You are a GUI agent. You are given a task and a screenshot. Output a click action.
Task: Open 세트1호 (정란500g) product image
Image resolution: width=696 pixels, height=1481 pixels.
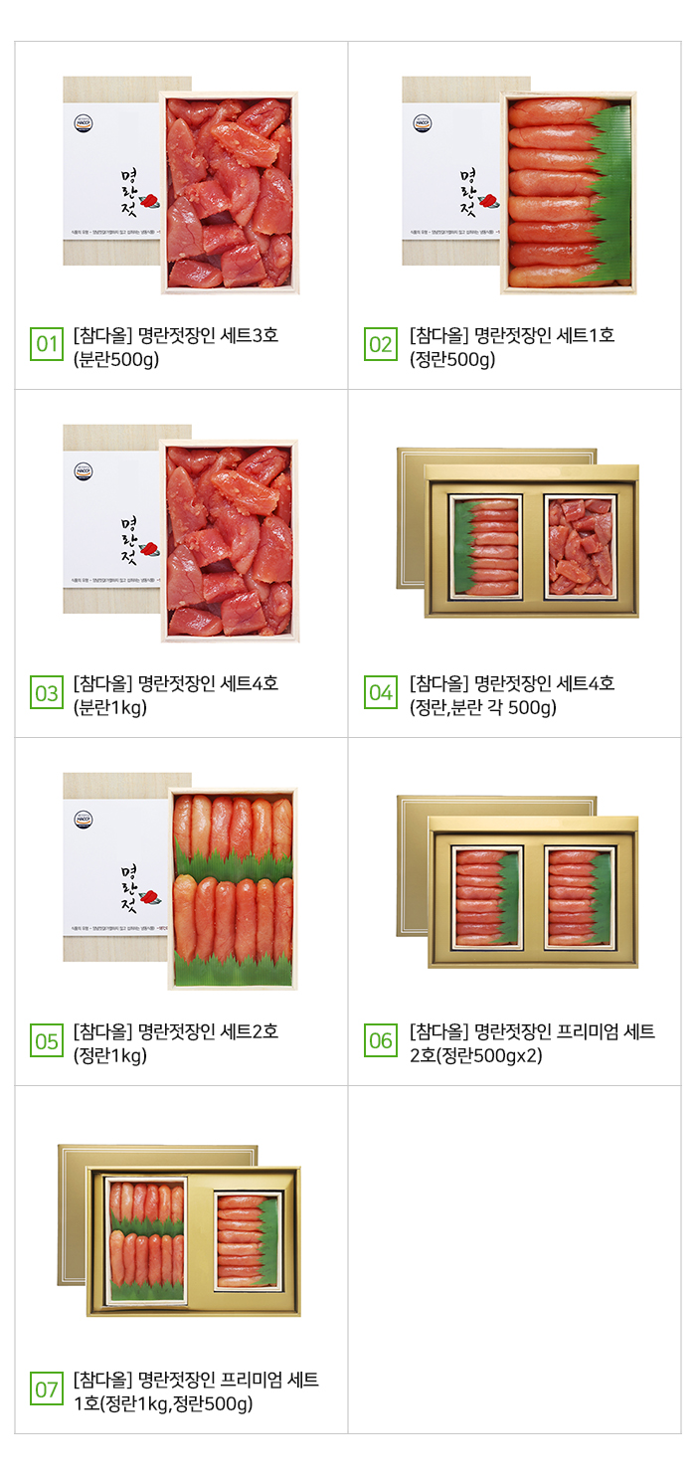pos(519,185)
